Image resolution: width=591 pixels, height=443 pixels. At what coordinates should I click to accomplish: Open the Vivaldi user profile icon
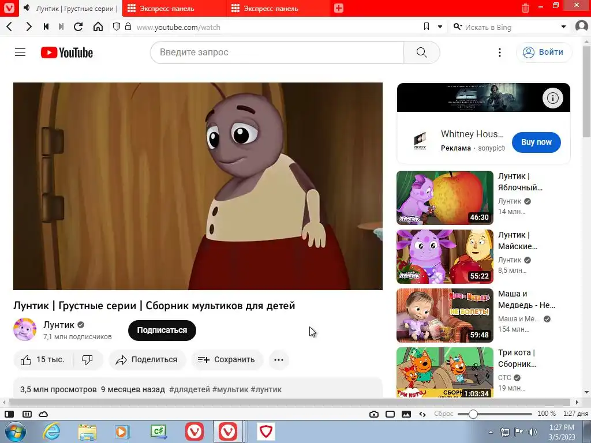pos(582,27)
